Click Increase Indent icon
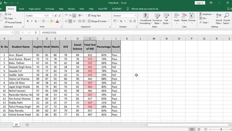Viewport: 232px width, 131px height. tap(84, 21)
